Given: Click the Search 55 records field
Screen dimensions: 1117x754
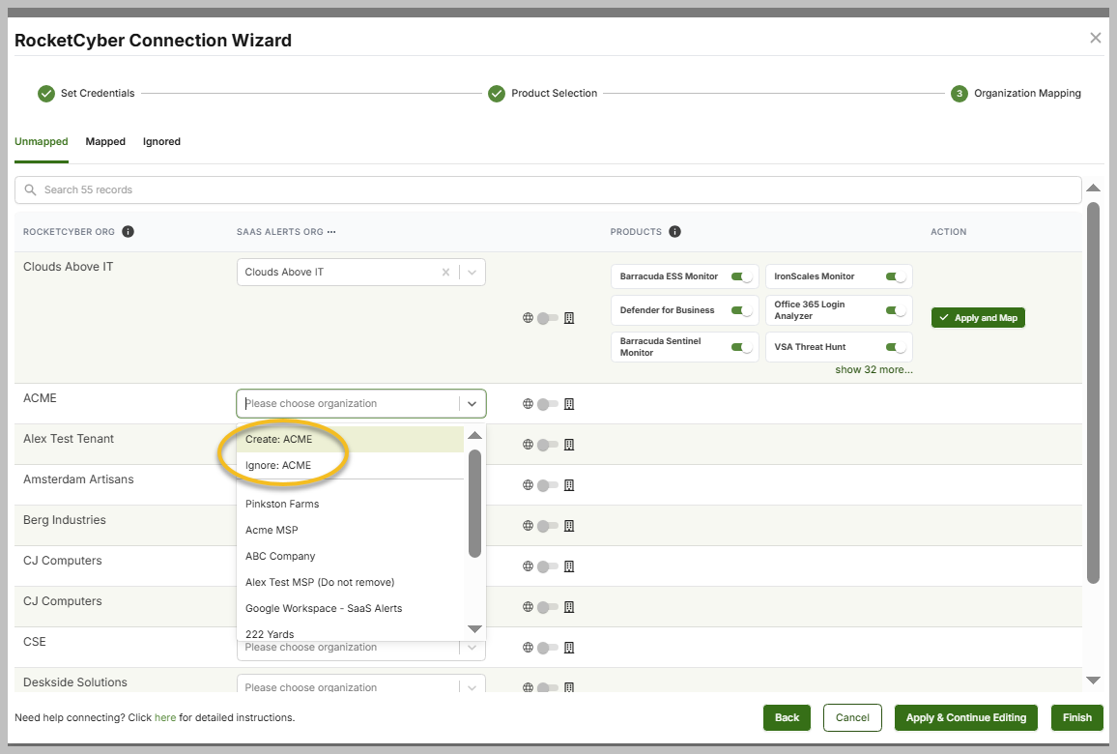Looking at the screenshot, I should point(548,190).
